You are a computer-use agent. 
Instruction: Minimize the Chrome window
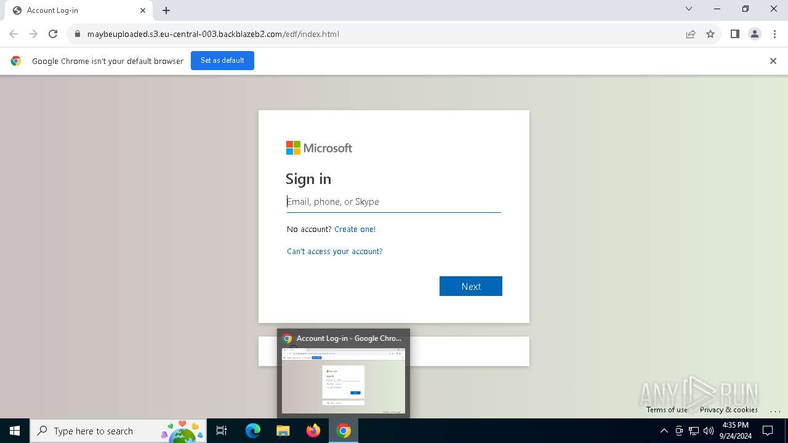[x=717, y=9]
